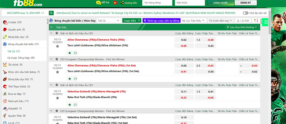Select odd/even 'e' odds 0.62
The width and height of the screenshot is (286, 124).
click(x=249, y=72)
